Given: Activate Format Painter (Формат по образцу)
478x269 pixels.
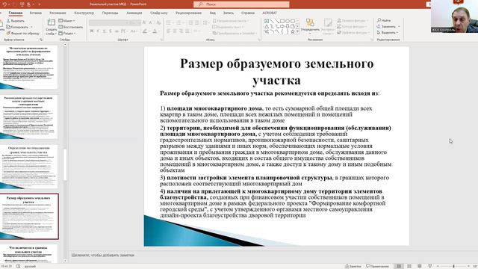Looking at the screenshot, I should pos(22,33).
